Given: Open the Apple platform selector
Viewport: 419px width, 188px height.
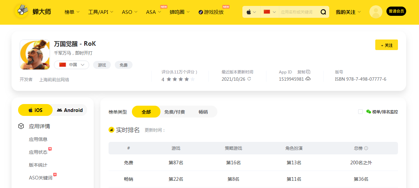Looking at the screenshot, I should 251,12.
